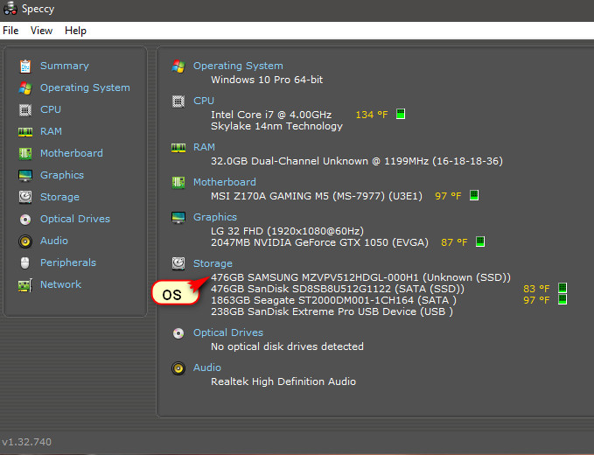594x455 pixels.
Task: Click the Graphics monitor icon in main panel
Action: point(178,218)
